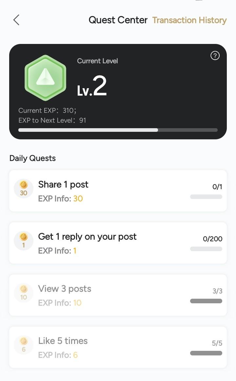Tap the Daily Quests heading
The image size is (236, 381).
(x=32, y=158)
